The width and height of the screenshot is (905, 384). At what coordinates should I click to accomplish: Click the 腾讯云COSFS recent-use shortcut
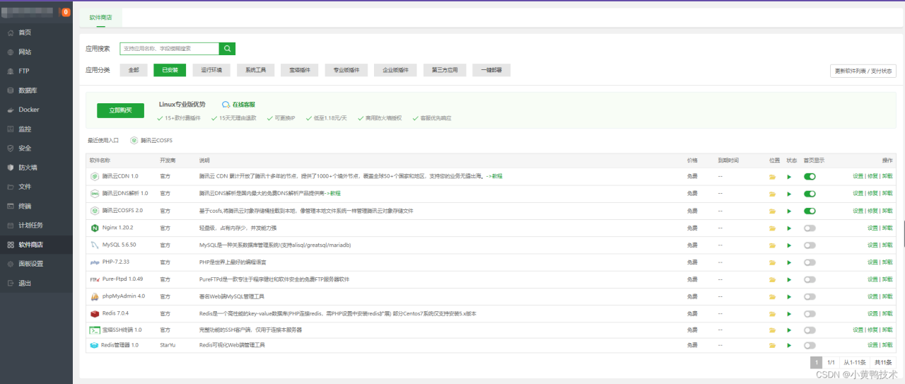[151, 140]
